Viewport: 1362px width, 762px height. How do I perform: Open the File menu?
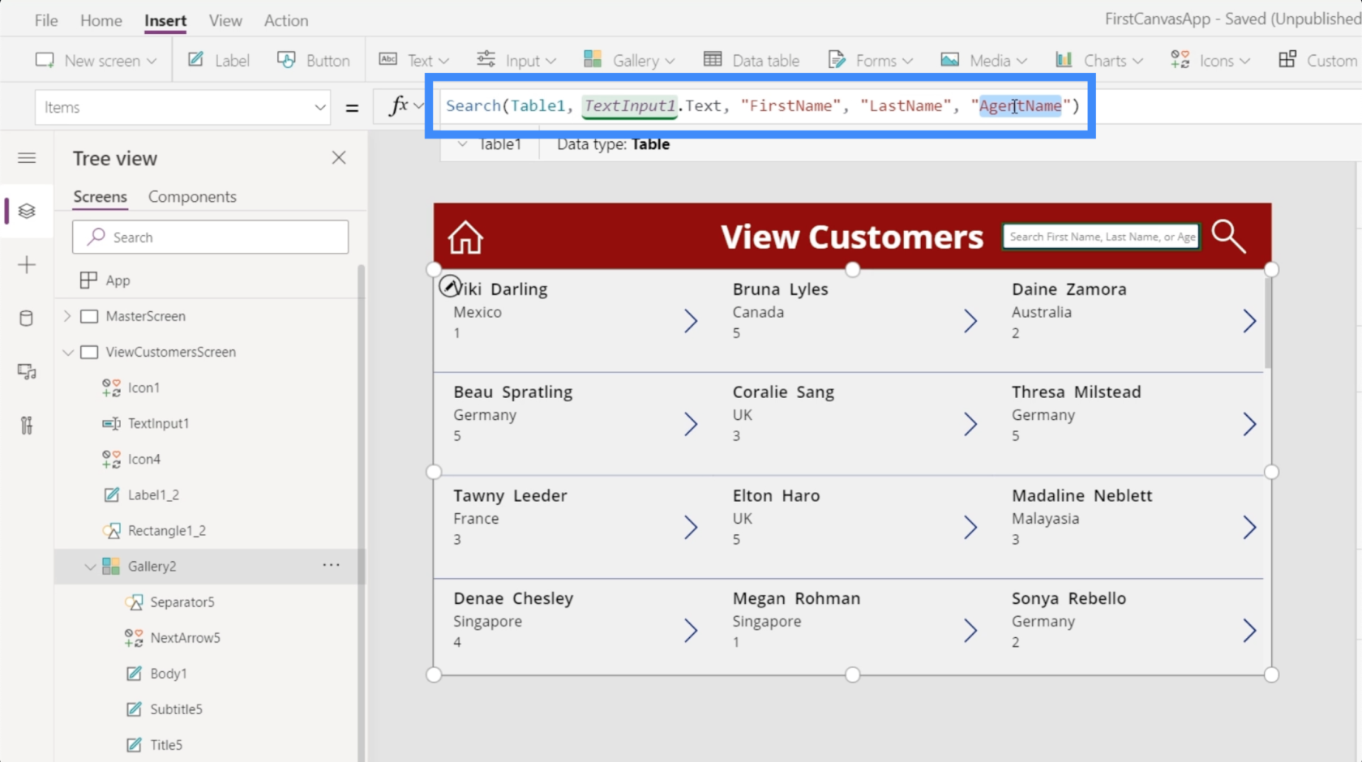(46, 20)
